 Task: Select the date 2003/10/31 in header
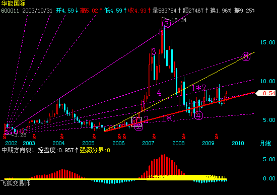click(x=37, y=11)
